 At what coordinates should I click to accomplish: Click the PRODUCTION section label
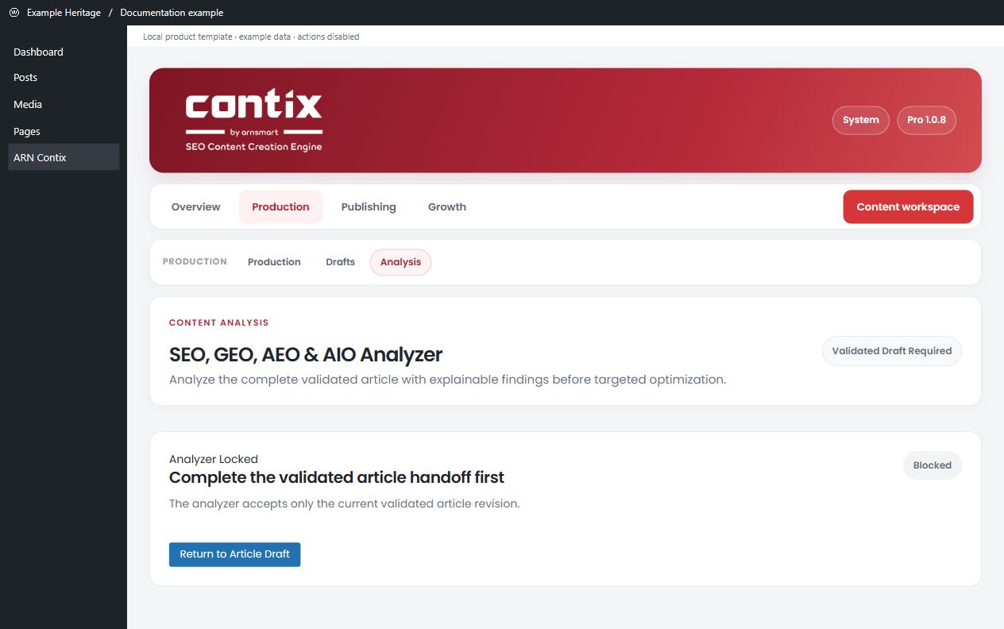click(x=195, y=262)
